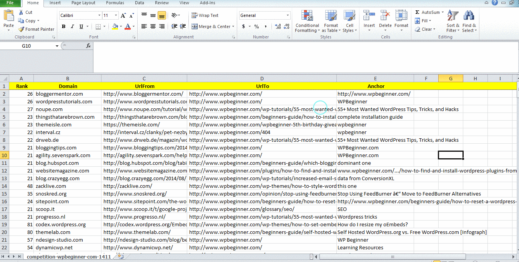Toggle Italic formatting
The height and width of the screenshot is (262, 519).
pyautogui.click(x=72, y=27)
